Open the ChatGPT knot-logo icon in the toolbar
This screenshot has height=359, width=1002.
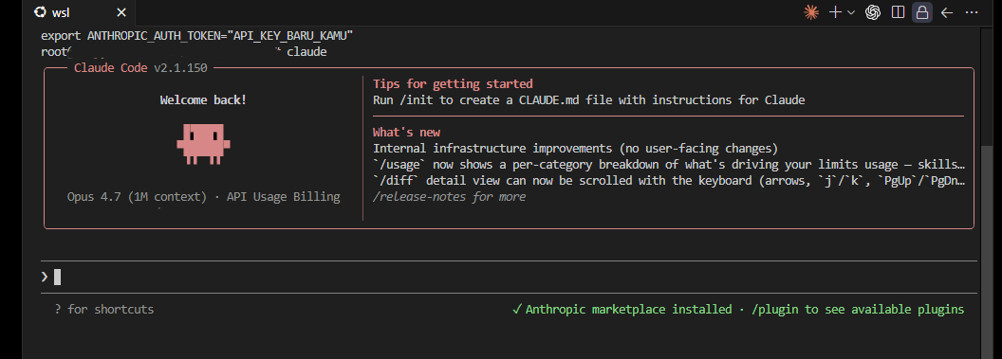[x=873, y=12]
